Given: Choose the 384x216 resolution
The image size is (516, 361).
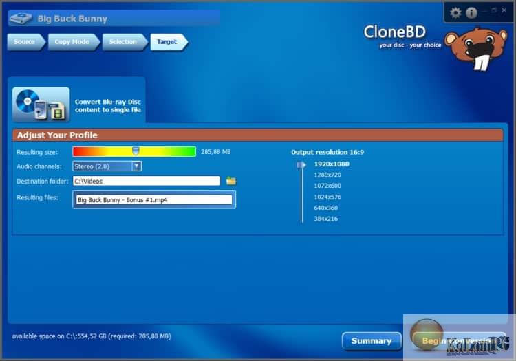Looking at the screenshot, I should pos(326,219).
